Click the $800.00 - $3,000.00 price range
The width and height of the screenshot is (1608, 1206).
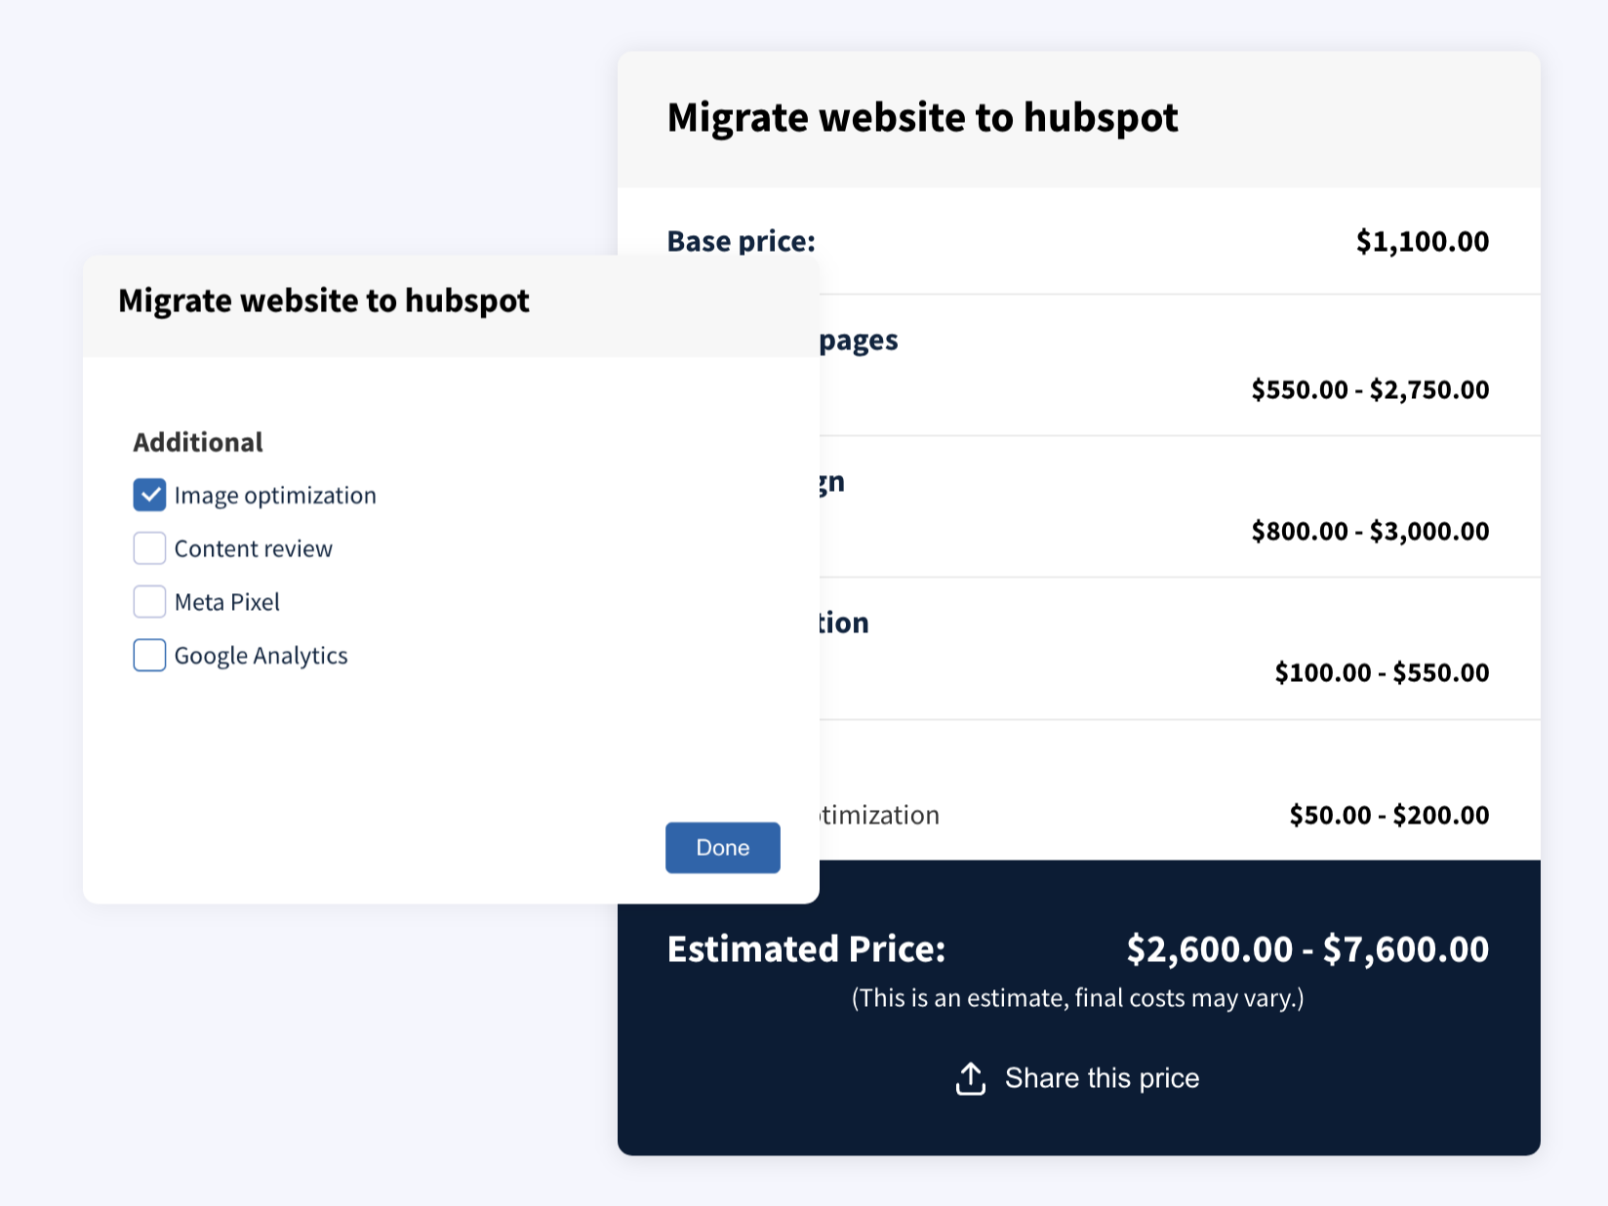1370,532
